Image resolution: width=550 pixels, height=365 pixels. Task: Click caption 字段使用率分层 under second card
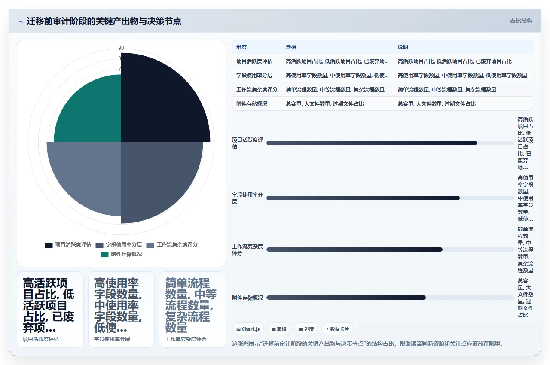coord(112,339)
